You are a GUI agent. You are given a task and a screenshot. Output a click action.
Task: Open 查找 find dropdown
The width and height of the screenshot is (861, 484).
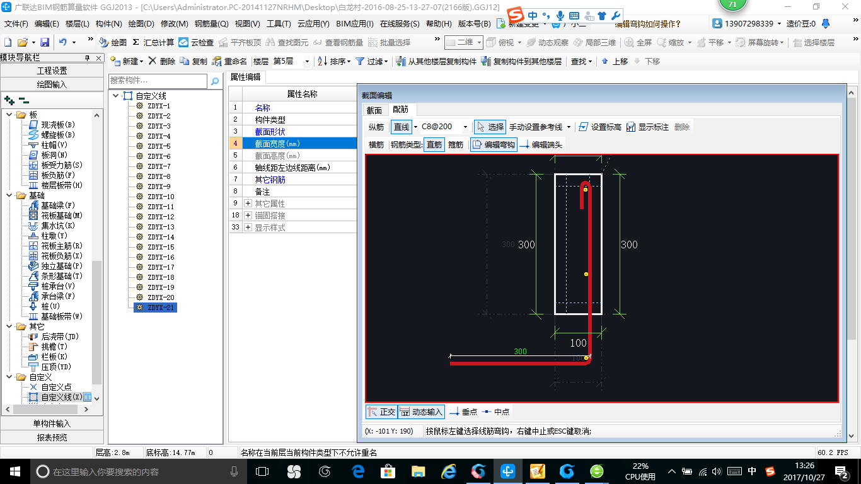[x=581, y=61]
